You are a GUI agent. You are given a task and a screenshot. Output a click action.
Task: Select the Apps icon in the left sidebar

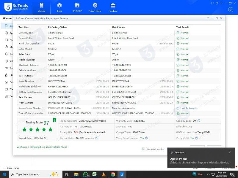coord(6,33)
